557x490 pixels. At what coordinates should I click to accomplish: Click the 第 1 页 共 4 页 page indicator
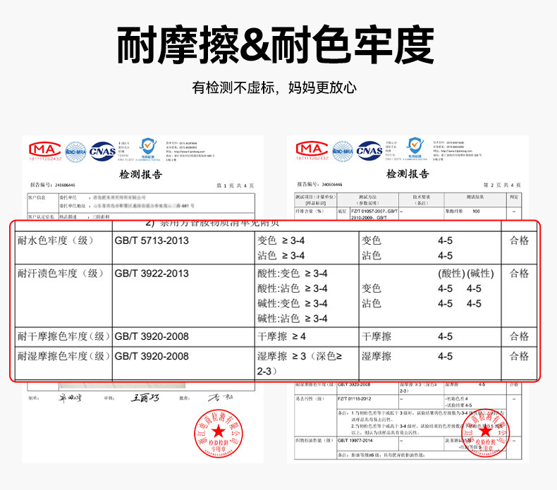pyautogui.click(x=235, y=185)
